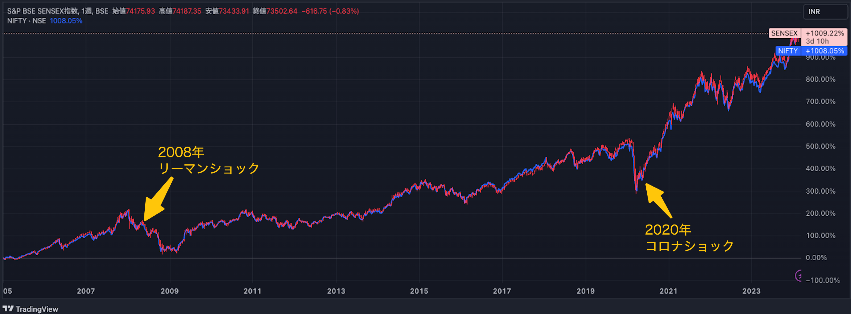Click the 2015 time axis label
The height and width of the screenshot is (314, 851).
pos(419,291)
